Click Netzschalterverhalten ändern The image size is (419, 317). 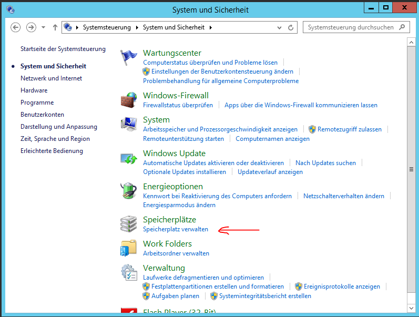coord(344,196)
